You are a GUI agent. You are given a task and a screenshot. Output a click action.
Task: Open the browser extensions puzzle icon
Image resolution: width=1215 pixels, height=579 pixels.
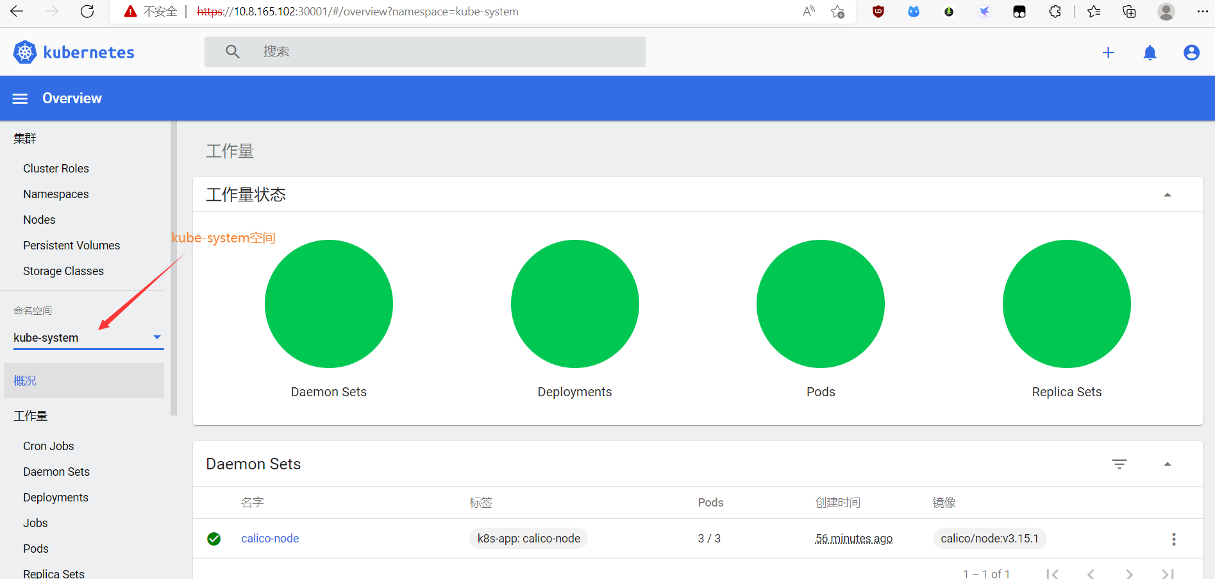[x=1055, y=12]
